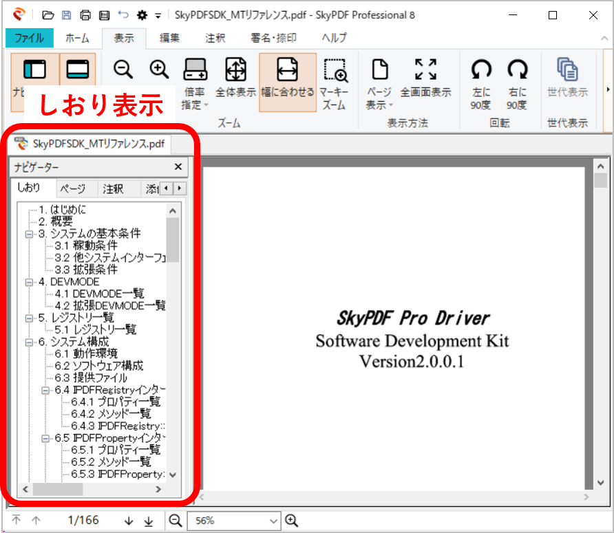Select the zoom in magnifier tool
The height and width of the screenshot is (533, 614).
159,69
